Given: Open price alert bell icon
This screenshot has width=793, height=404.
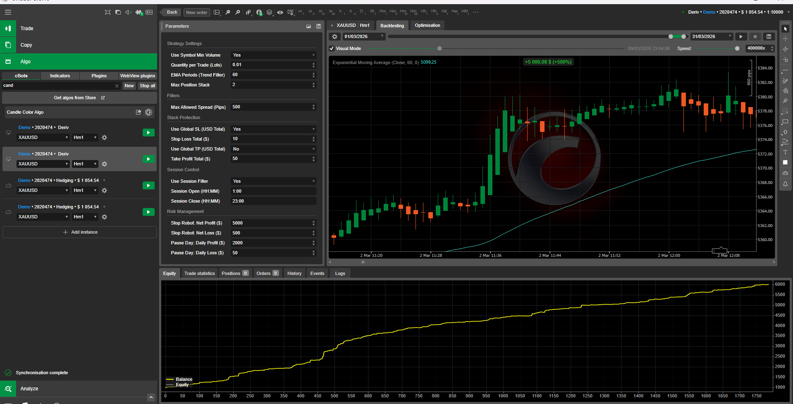Looking at the screenshot, I should (785, 184).
